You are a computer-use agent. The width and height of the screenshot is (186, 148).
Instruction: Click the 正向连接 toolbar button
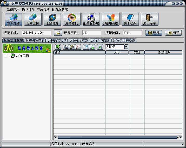13,19
